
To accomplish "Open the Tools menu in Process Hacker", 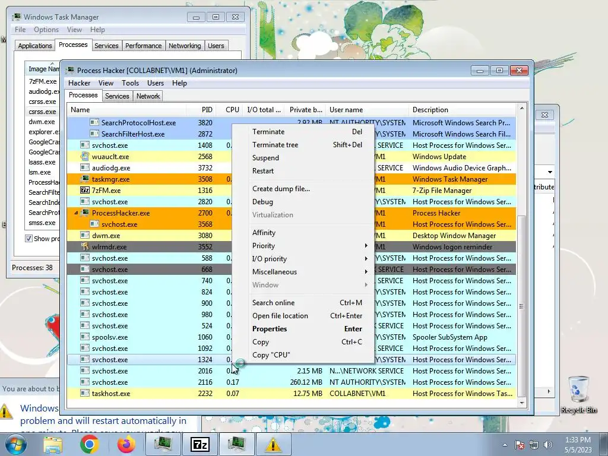I will point(130,83).
